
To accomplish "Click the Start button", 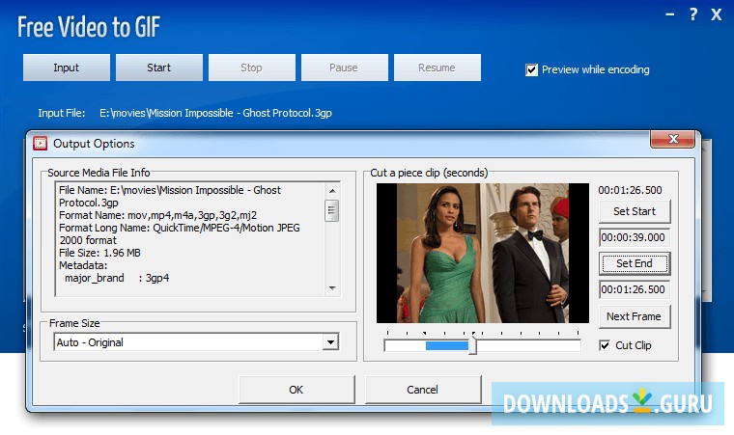I will (159, 68).
